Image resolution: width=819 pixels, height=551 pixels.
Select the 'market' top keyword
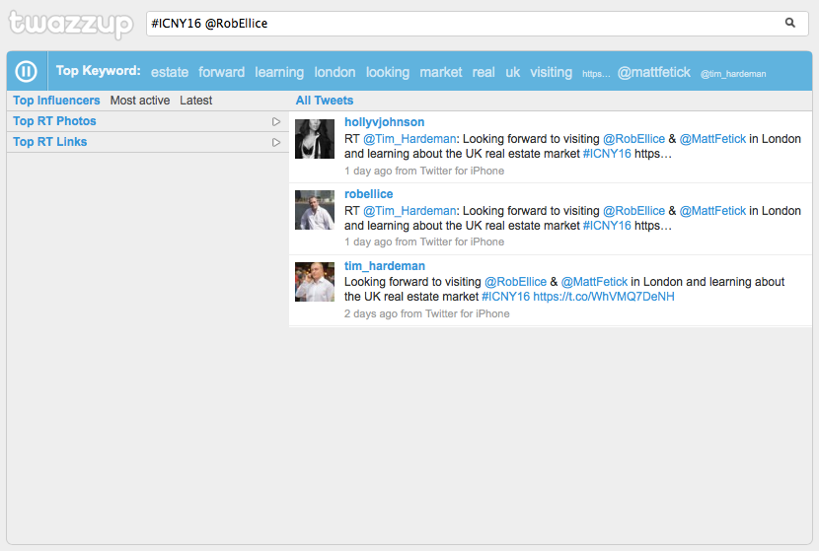441,72
